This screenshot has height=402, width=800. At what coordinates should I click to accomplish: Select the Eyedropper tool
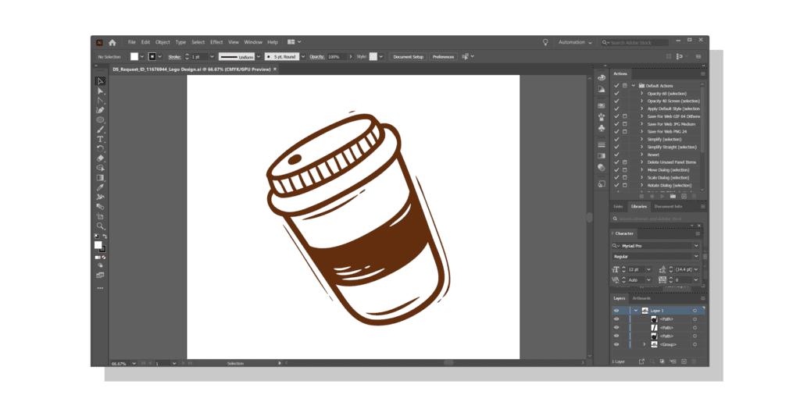pyautogui.click(x=100, y=187)
